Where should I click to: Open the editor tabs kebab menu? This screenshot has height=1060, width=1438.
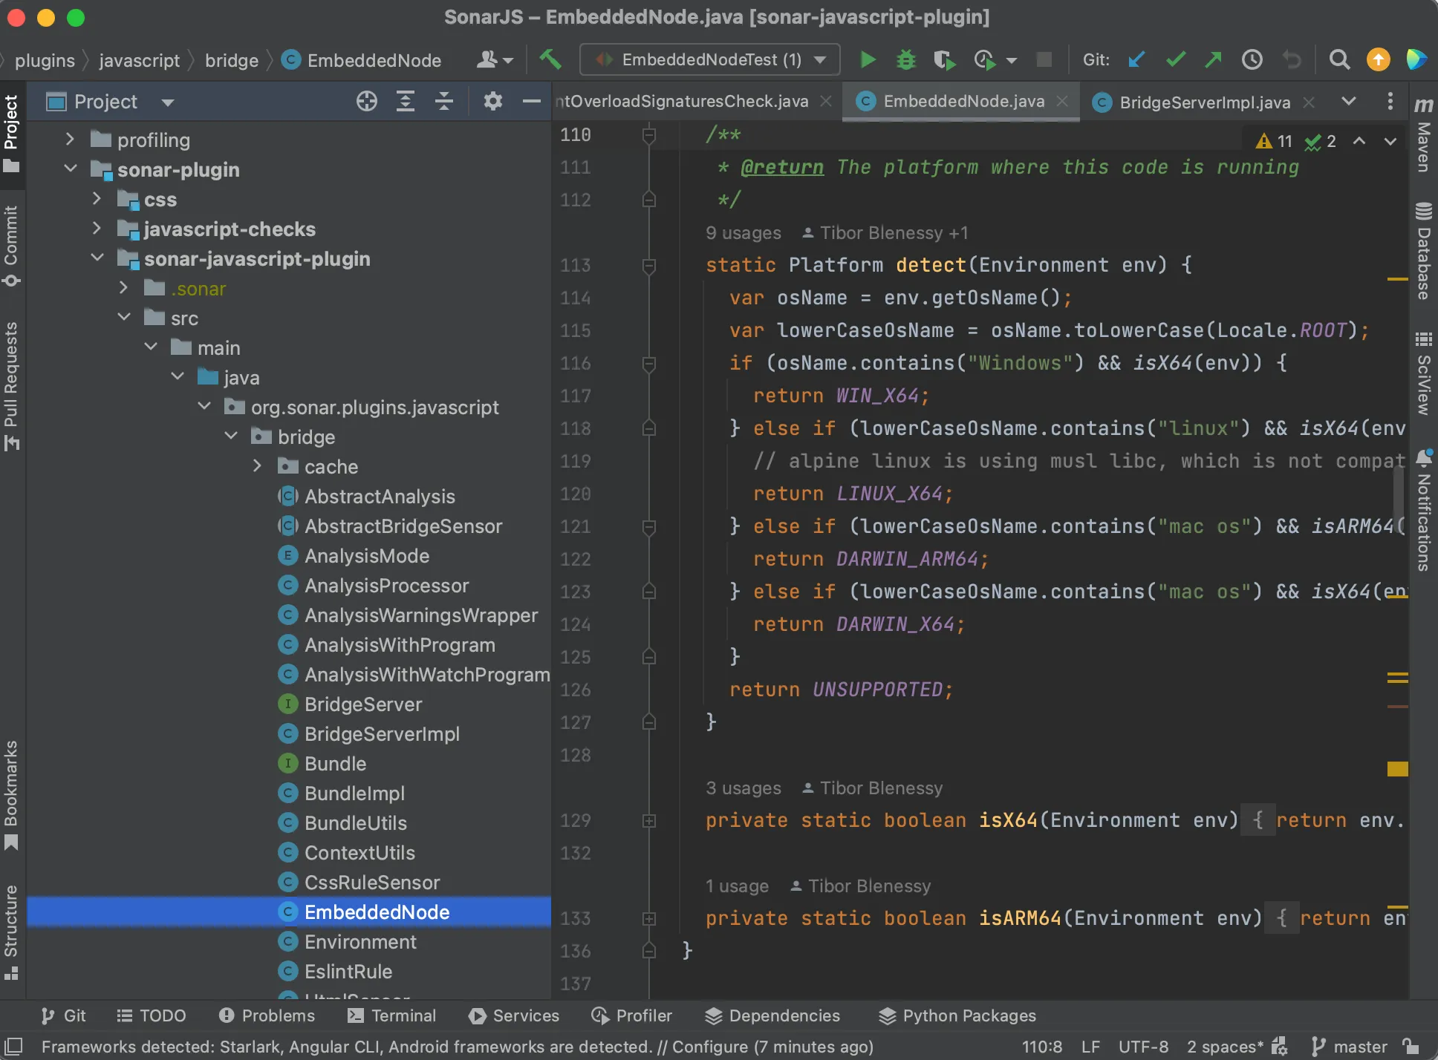point(1390,101)
